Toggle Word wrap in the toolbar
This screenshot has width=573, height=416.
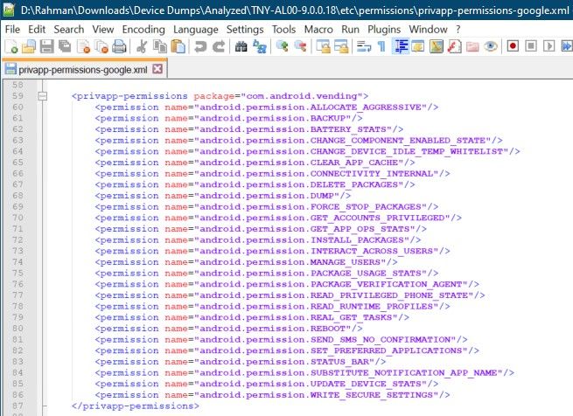click(364, 46)
